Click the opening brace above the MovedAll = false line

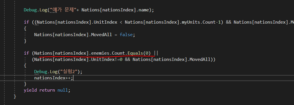[25, 28]
